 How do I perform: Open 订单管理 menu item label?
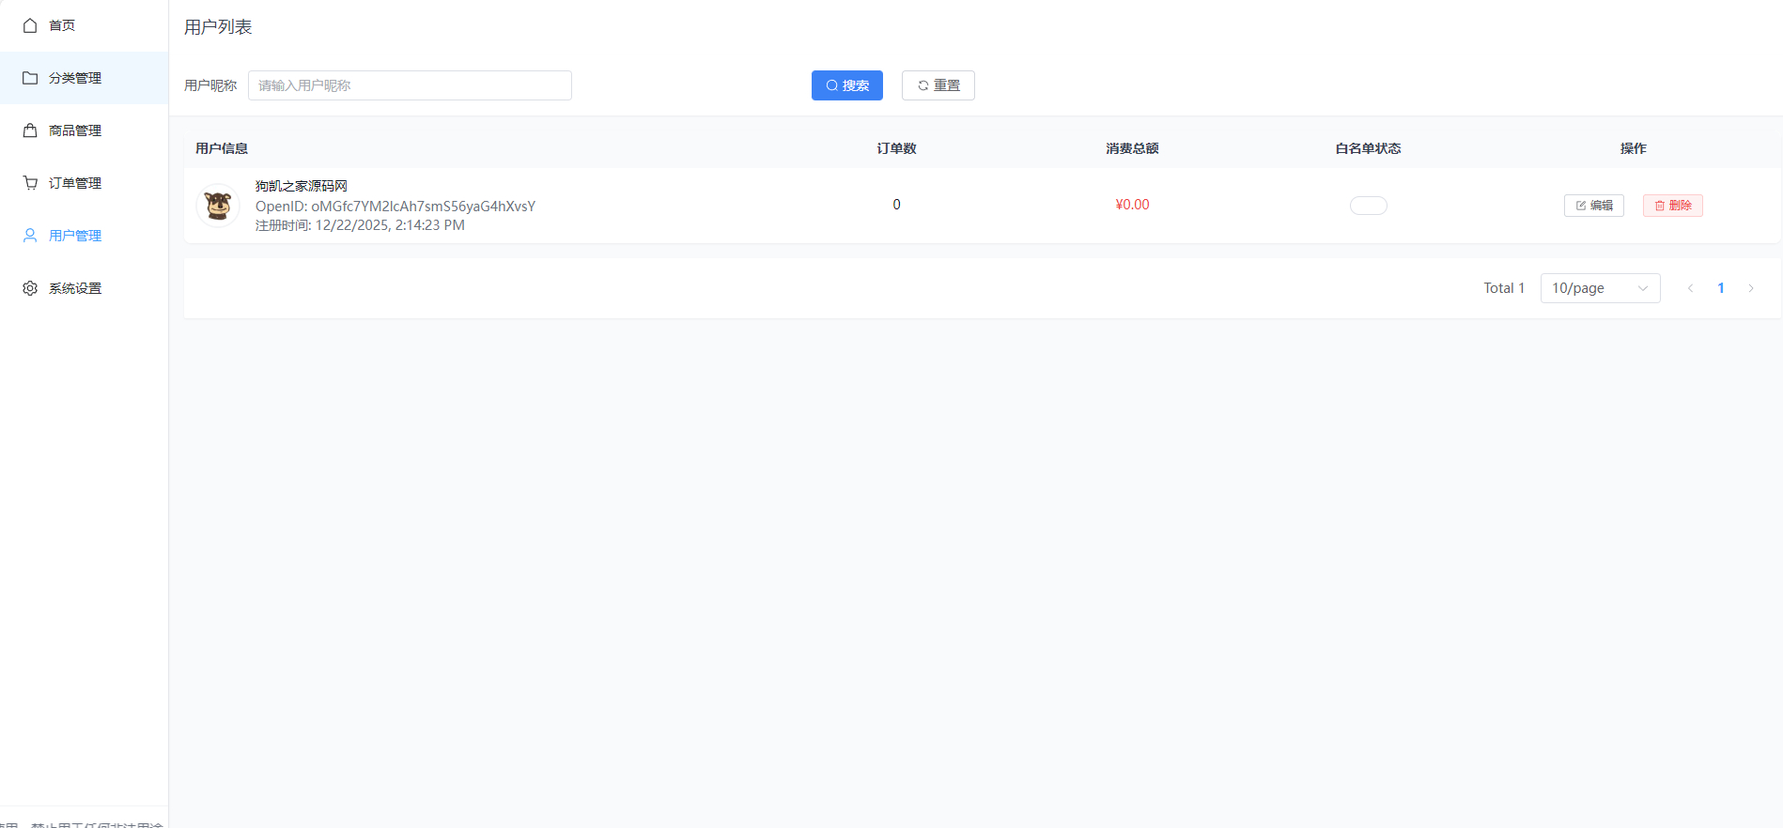(x=75, y=183)
